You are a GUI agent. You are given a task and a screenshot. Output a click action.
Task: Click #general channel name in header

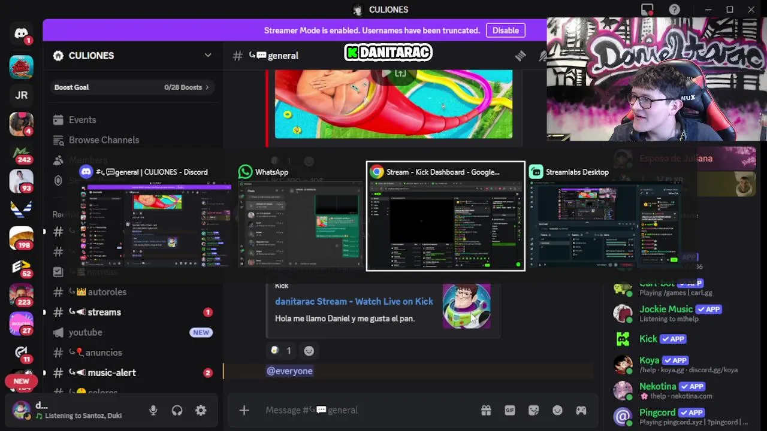coord(283,56)
